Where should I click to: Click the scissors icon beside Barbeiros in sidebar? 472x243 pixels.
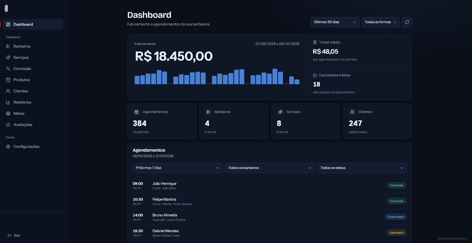point(8,46)
